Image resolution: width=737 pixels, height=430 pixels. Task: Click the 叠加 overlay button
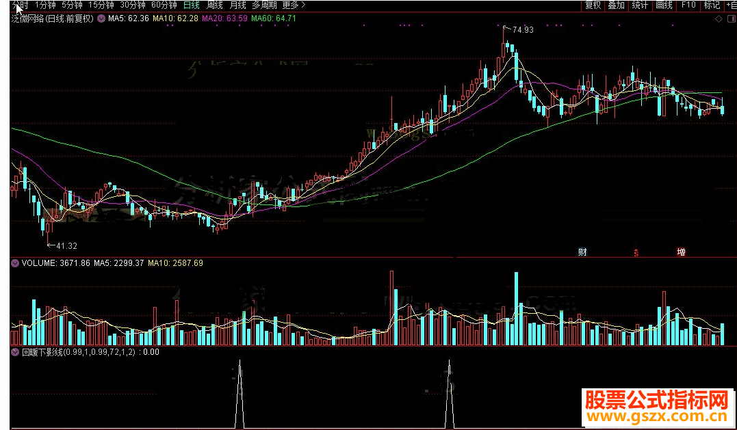point(616,5)
